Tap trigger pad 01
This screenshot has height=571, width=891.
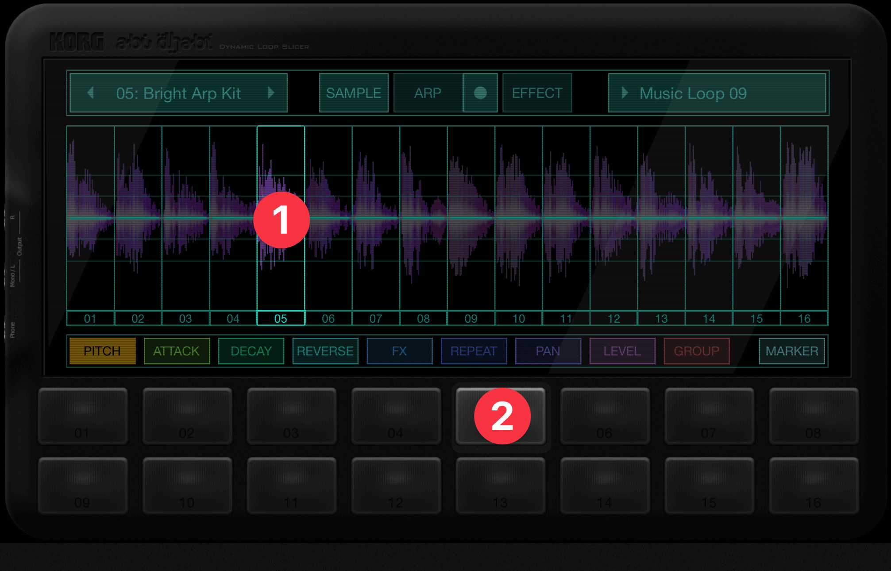click(83, 415)
